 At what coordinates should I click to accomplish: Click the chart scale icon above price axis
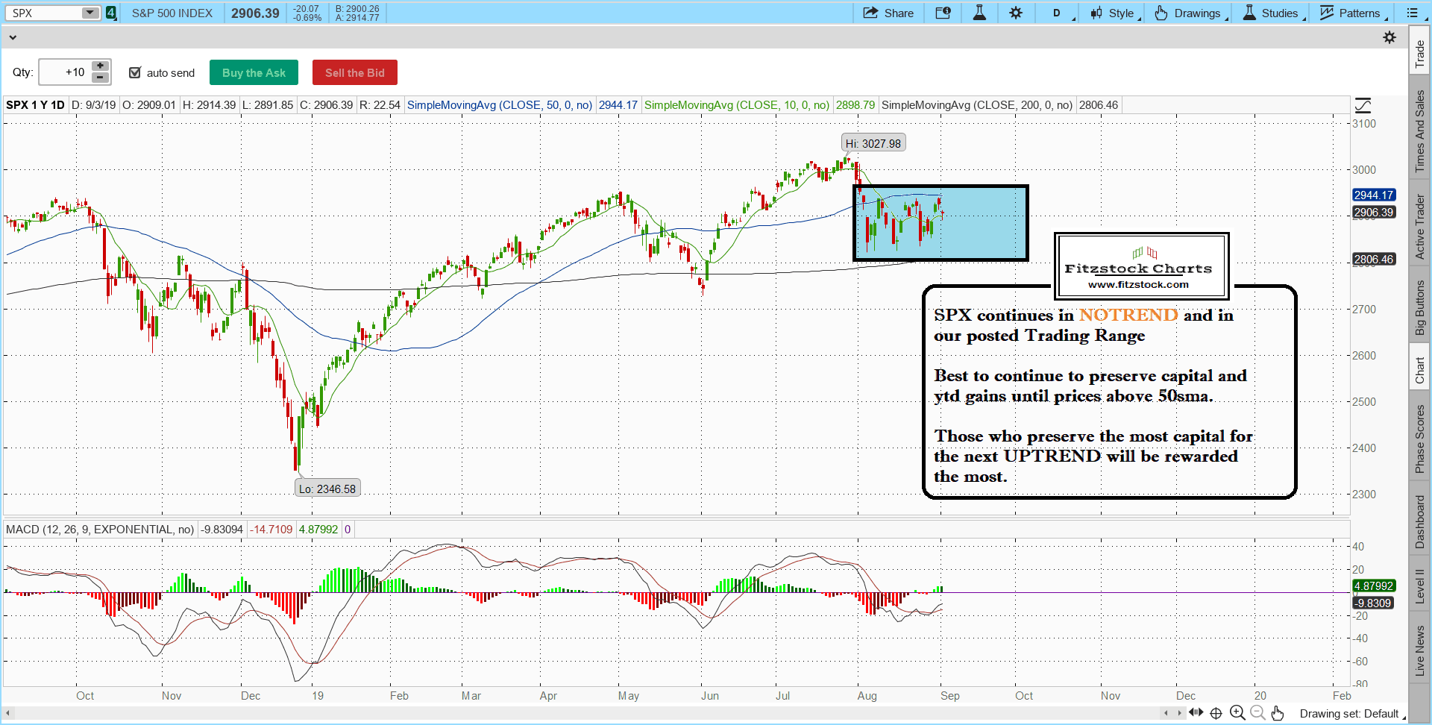coord(1363,105)
